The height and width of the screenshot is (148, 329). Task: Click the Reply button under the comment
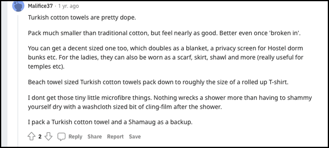click(x=75, y=137)
